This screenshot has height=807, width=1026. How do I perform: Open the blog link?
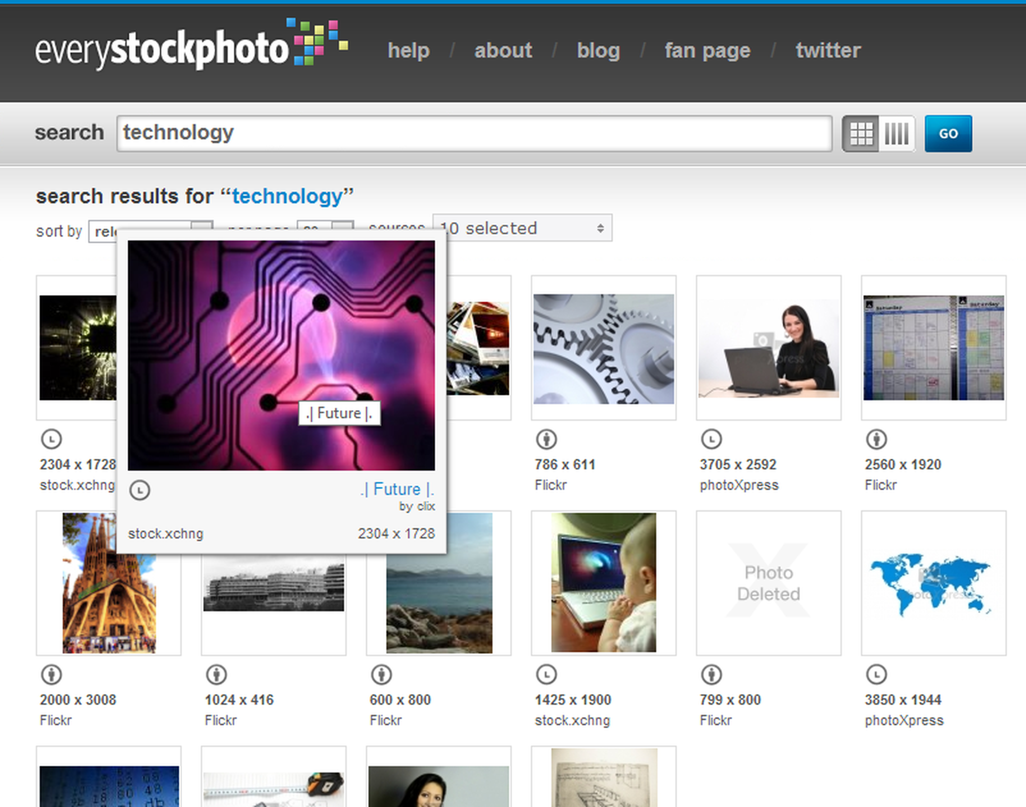(598, 50)
